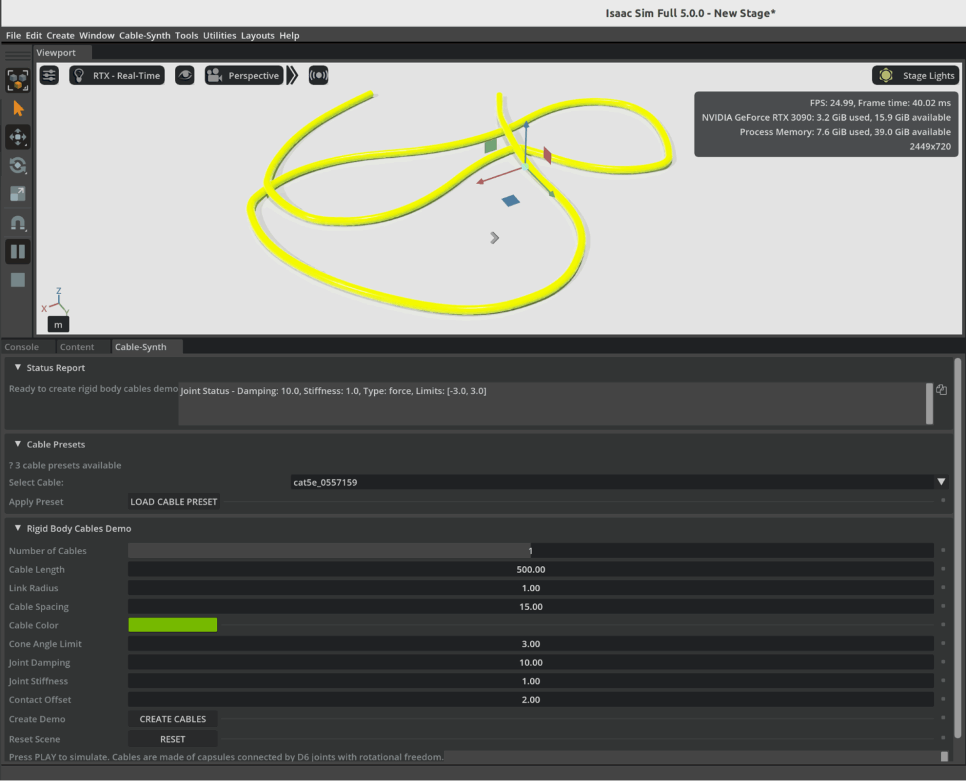Activate the Select arrow tool

(x=18, y=108)
